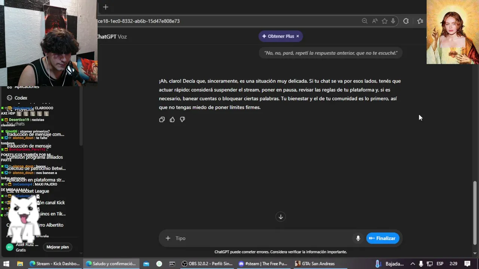Open network settings tray icon
The height and width of the screenshot is (269, 479).
click(x=430, y=264)
